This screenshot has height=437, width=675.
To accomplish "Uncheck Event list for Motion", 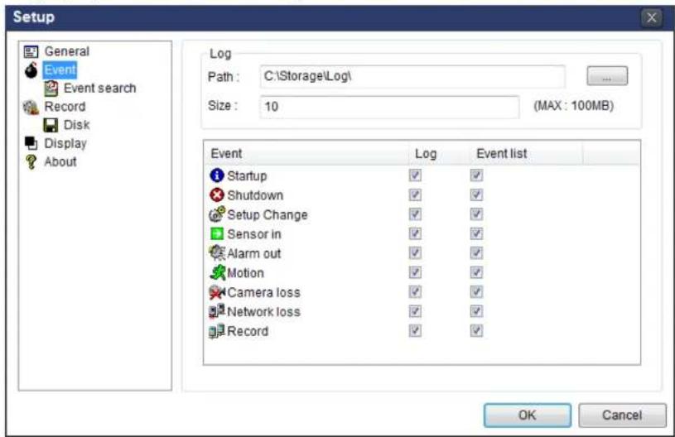I will [476, 272].
